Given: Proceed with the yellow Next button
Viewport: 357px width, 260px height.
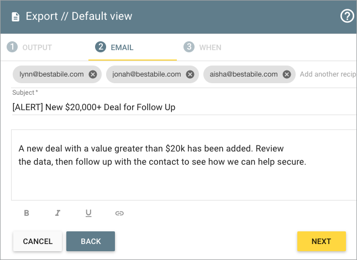Looking at the screenshot, I should click(322, 241).
